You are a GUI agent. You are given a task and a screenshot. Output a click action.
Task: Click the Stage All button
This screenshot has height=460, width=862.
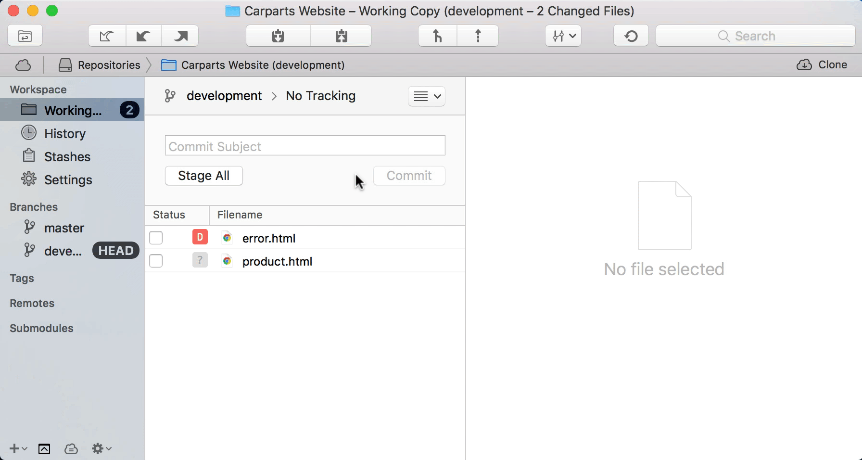[x=203, y=176]
